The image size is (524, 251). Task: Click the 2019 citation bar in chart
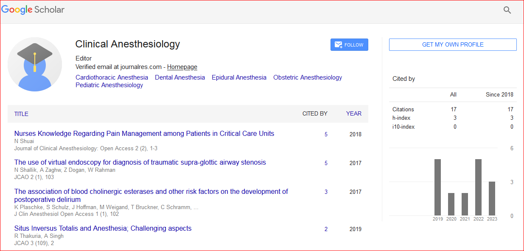coord(437,187)
